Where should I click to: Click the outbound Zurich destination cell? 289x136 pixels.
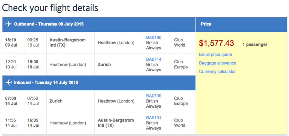tap(104, 64)
